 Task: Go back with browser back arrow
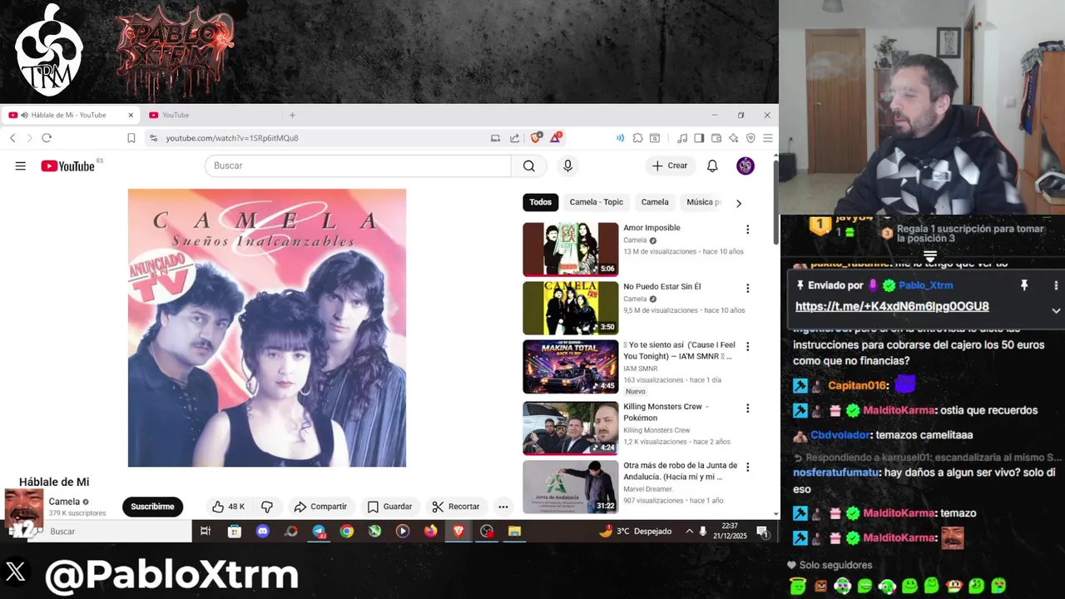pyautogui.click(x=12, y=138)
